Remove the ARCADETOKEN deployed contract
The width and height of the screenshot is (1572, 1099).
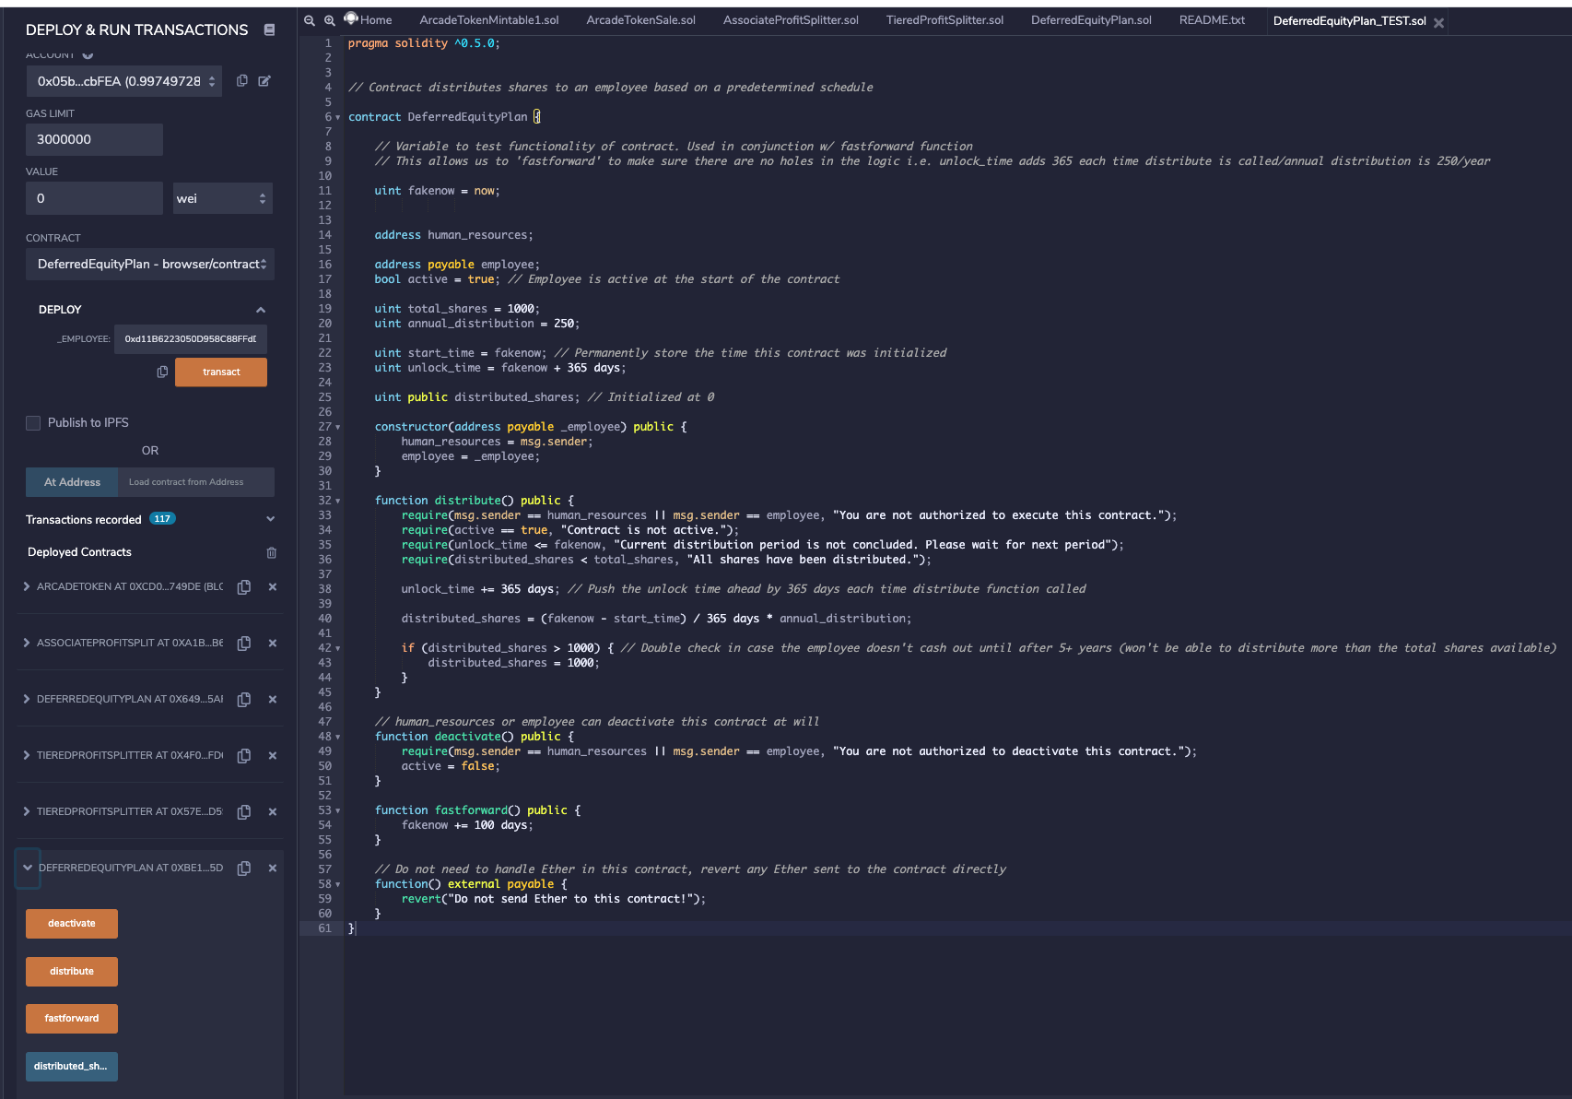coord(273,587)
